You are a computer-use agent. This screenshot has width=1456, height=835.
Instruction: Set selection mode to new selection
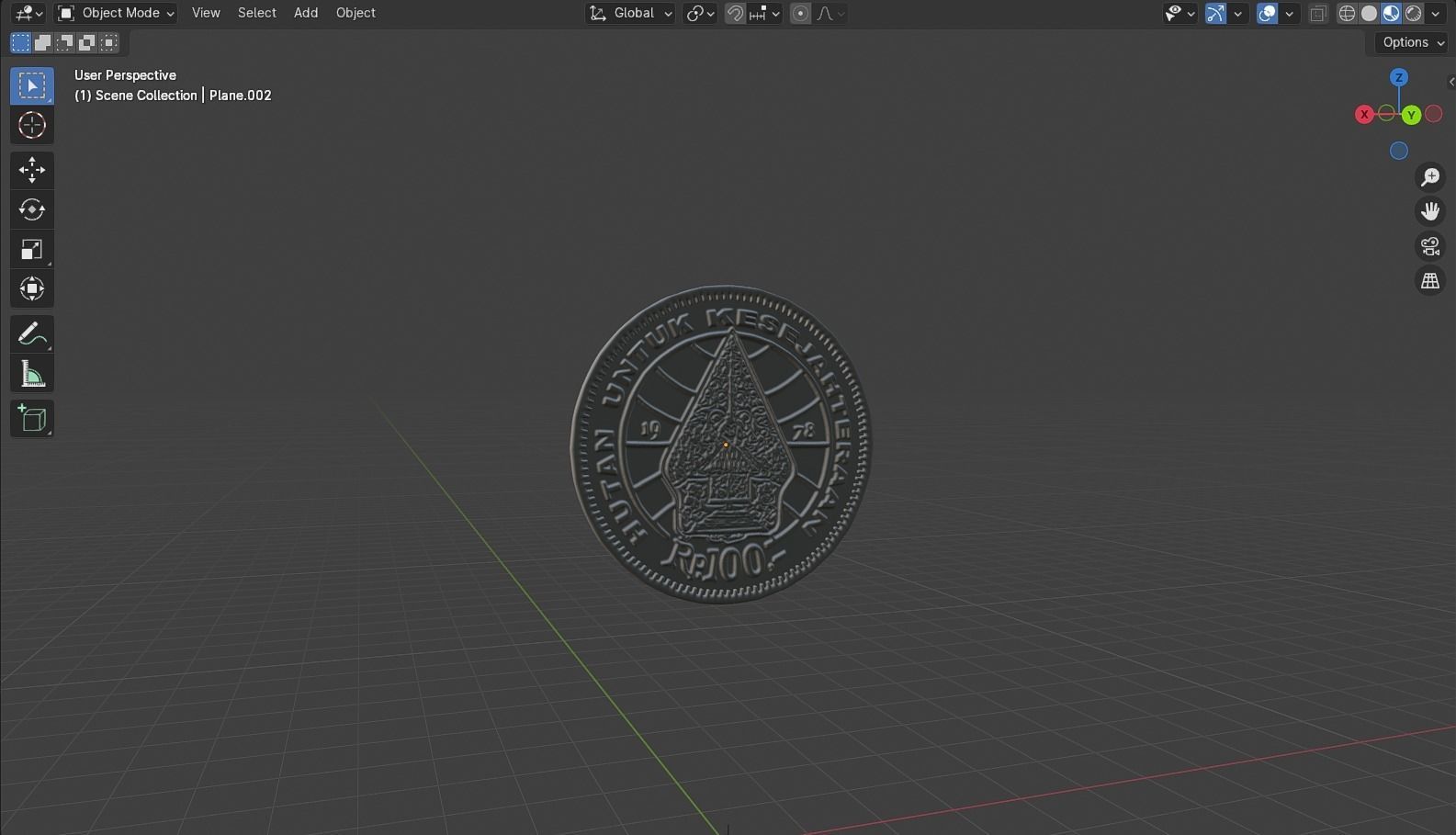coord(20,42)
